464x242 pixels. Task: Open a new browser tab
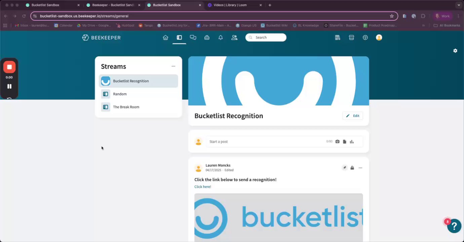(x=270, y=5)
